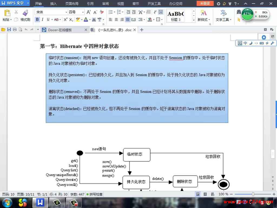Viewport: 277px width, 208px height.
Task: Decrease font size with the A- icon
Action: click(95, 12)
